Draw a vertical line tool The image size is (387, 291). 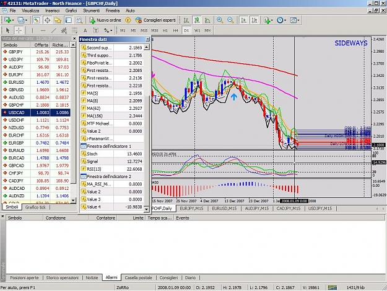click(x=32, y=30)
